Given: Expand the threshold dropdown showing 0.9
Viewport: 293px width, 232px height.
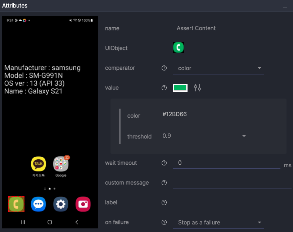Looking at the screenshot, I should [x=203, y=136].
